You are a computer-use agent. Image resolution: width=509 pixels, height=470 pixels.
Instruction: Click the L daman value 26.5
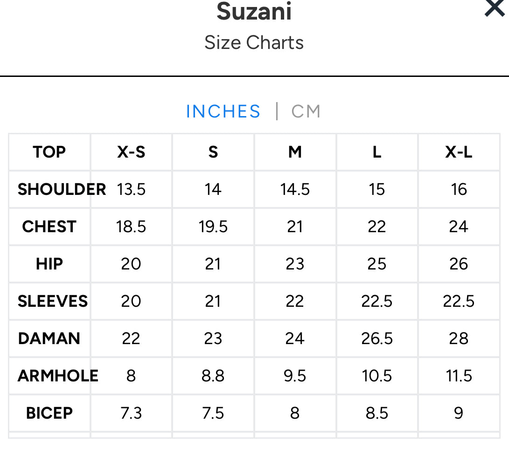pos(377,339)
